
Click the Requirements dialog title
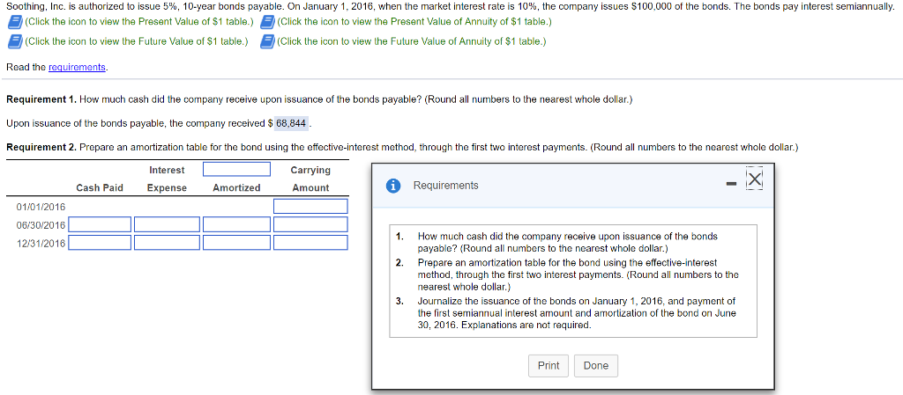coord(445,186)
